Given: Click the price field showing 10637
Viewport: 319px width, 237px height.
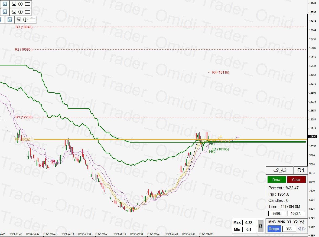Looking at the screenshot, I should point(296,213).
